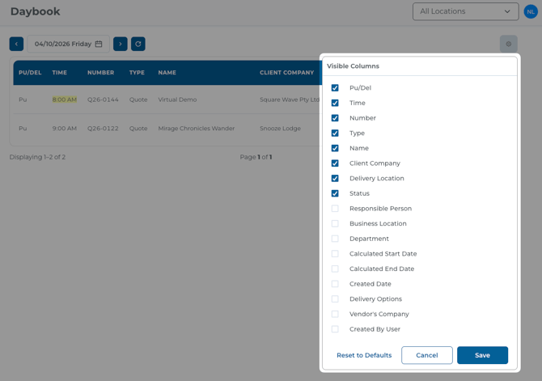Image resolution: width=542 pixels, height=381 pixels.
Task: Open the calendar picker icon
Action: coord(99,44)
